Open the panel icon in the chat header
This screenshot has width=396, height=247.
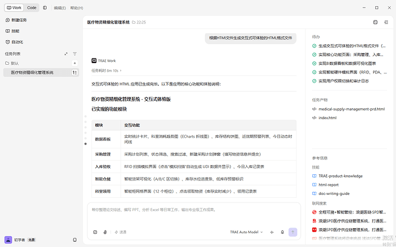tap(375, 22)
